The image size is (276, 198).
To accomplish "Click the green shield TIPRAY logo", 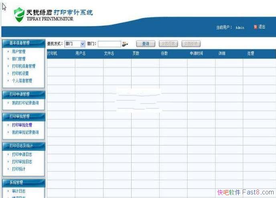I will (19, 15).
